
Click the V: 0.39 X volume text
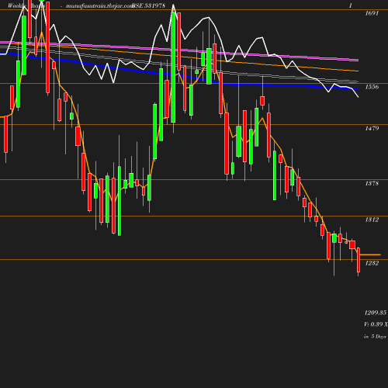(376, 324)
